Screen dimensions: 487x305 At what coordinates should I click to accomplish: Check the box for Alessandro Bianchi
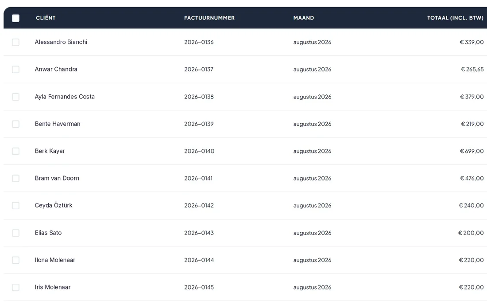pos(15,42)
